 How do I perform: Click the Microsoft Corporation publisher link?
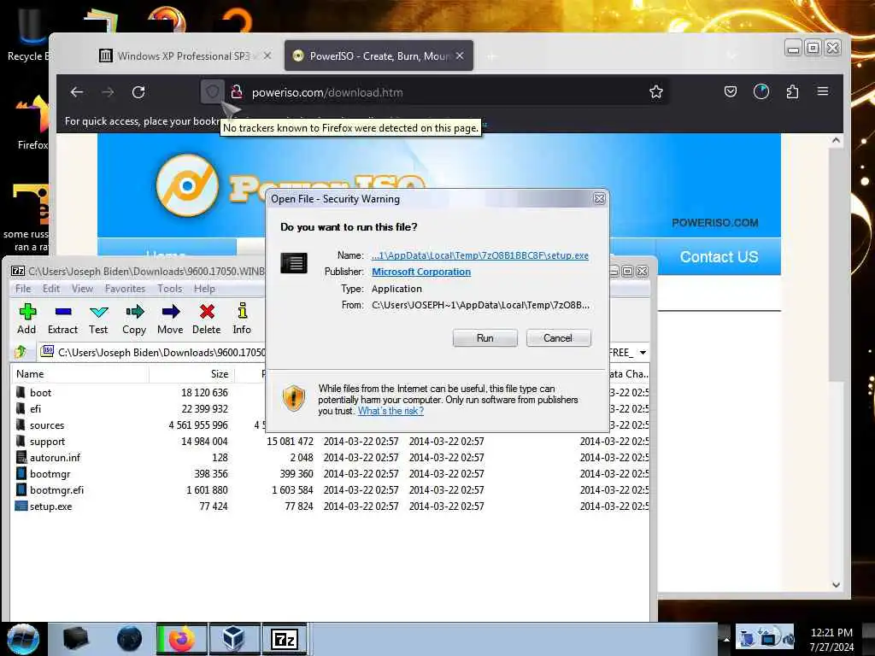(x=421, y=272)
